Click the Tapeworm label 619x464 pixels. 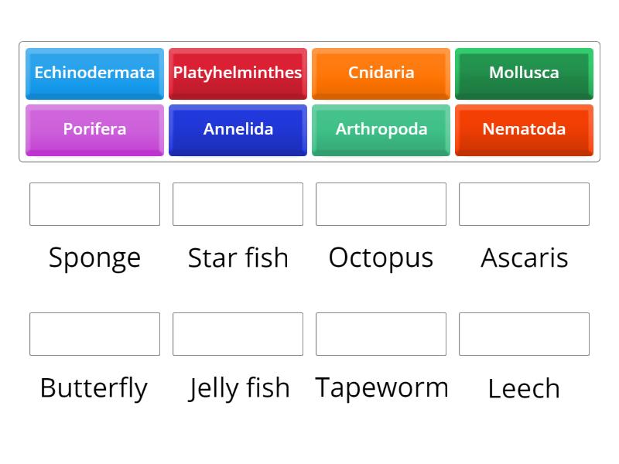click(381, 387)
